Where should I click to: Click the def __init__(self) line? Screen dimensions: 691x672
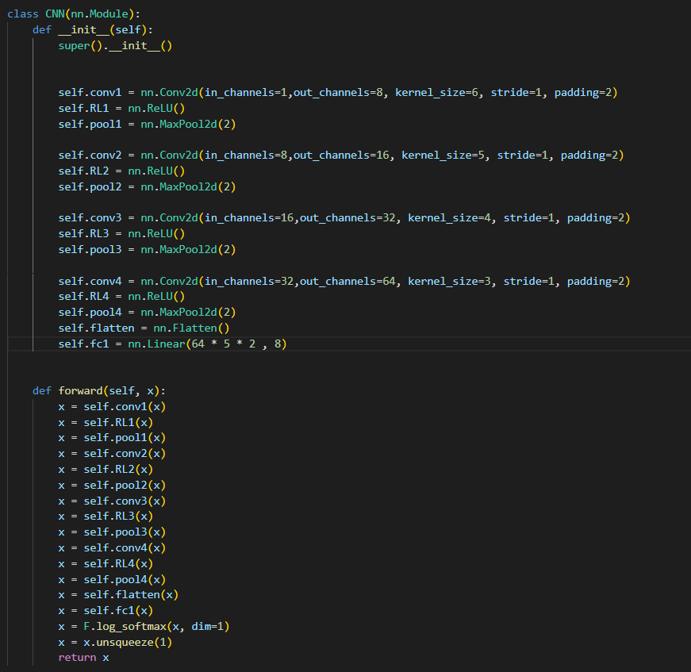pos(93,30)
